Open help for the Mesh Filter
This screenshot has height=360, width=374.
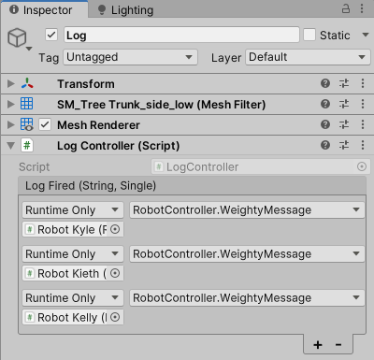[x=325, y=104]
